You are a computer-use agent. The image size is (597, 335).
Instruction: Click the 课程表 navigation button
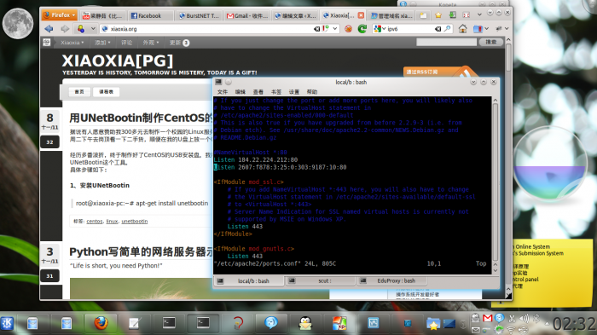coord(107,92)
